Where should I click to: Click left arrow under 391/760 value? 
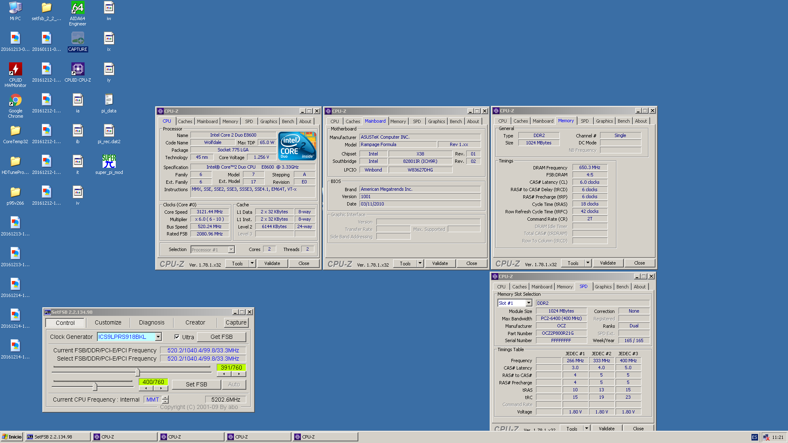click(x=224, y=374)
